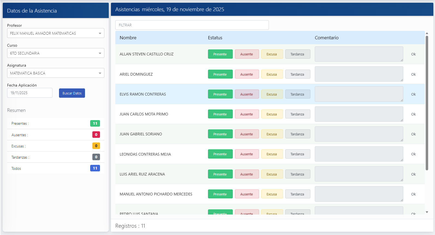
Task: Set Elvis Ramon Contreras status to Excusa
Action: (x=272, y=94)
